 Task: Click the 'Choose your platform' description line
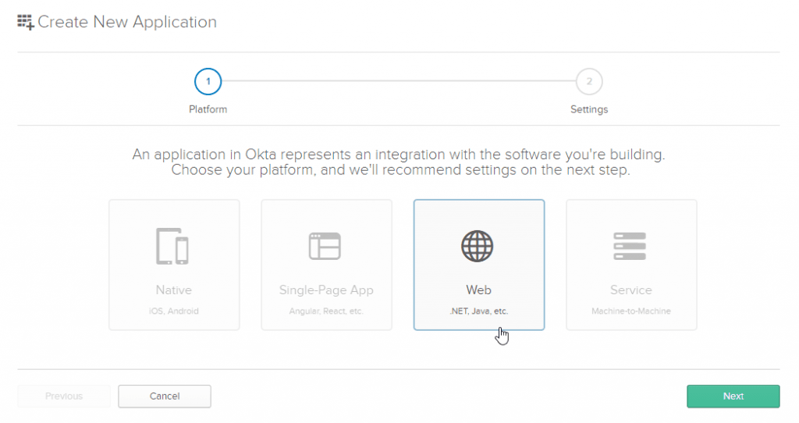pyautogui.click(x=400, y=169)
